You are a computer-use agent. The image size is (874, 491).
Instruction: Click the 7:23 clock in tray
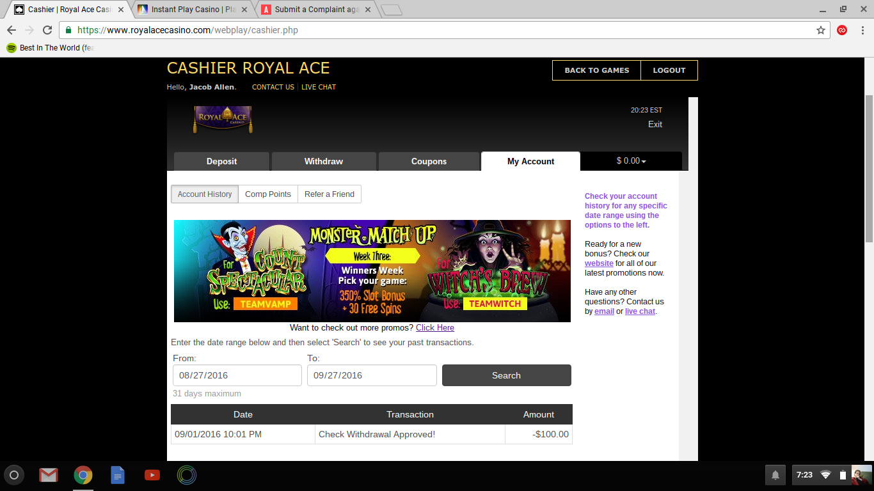804,475
